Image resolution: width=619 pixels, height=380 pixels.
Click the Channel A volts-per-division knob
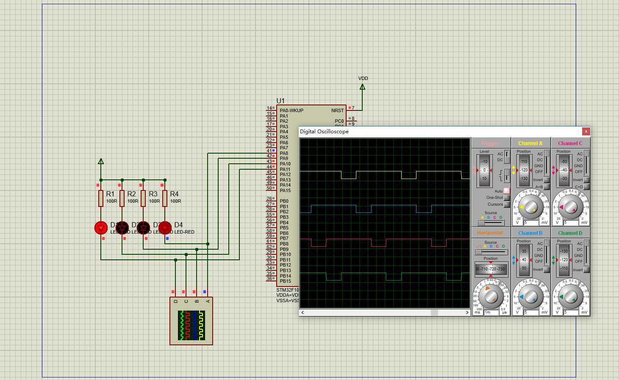(x=530, y=207)
